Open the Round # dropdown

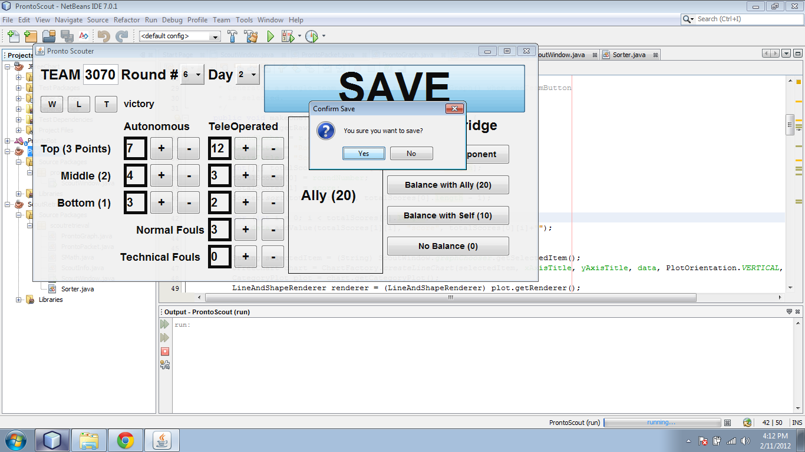coord(192,75)
